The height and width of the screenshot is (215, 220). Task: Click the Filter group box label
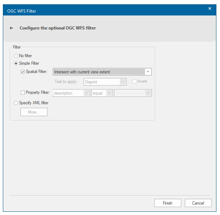pyautogui.click(x=17, y=47)
